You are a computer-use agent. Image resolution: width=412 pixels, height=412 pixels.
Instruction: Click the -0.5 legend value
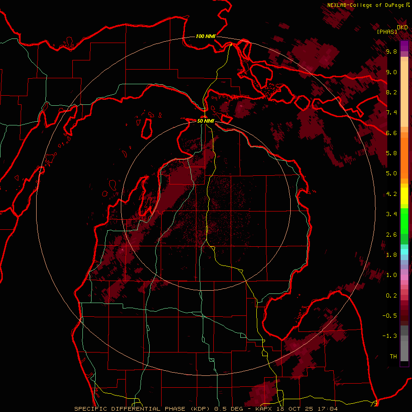[x=390, y=316]
